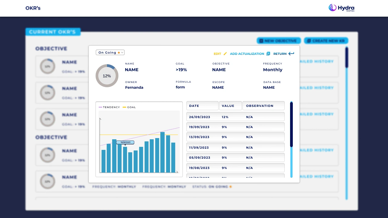The height and width of the screenshot is (218, 388).
Task: Select the 19/08/2023 table date cell
Action: 199,168
